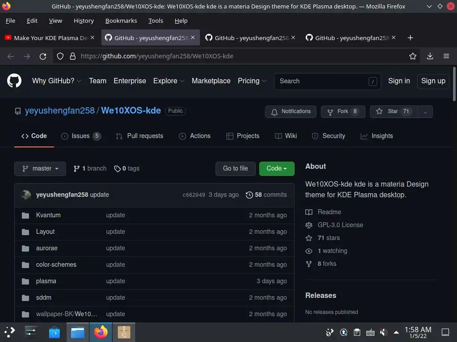Screen dimensions: 457x342
Task: Click the forward navigation arrow
Action: [x=27, y=56]
